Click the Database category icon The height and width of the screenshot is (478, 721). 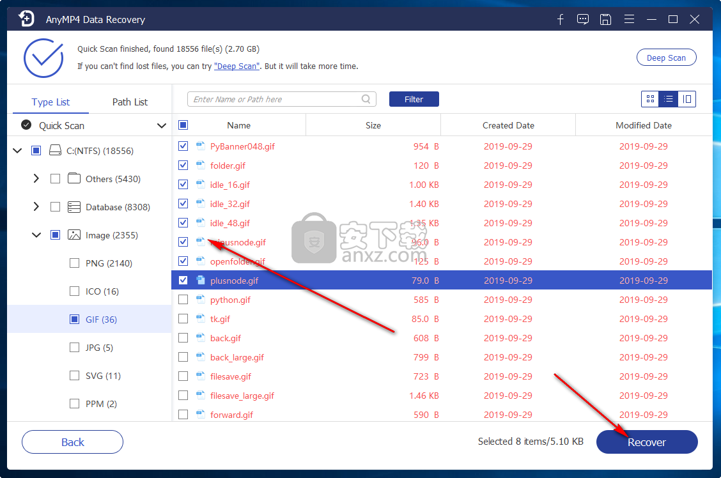click(74, 207)
